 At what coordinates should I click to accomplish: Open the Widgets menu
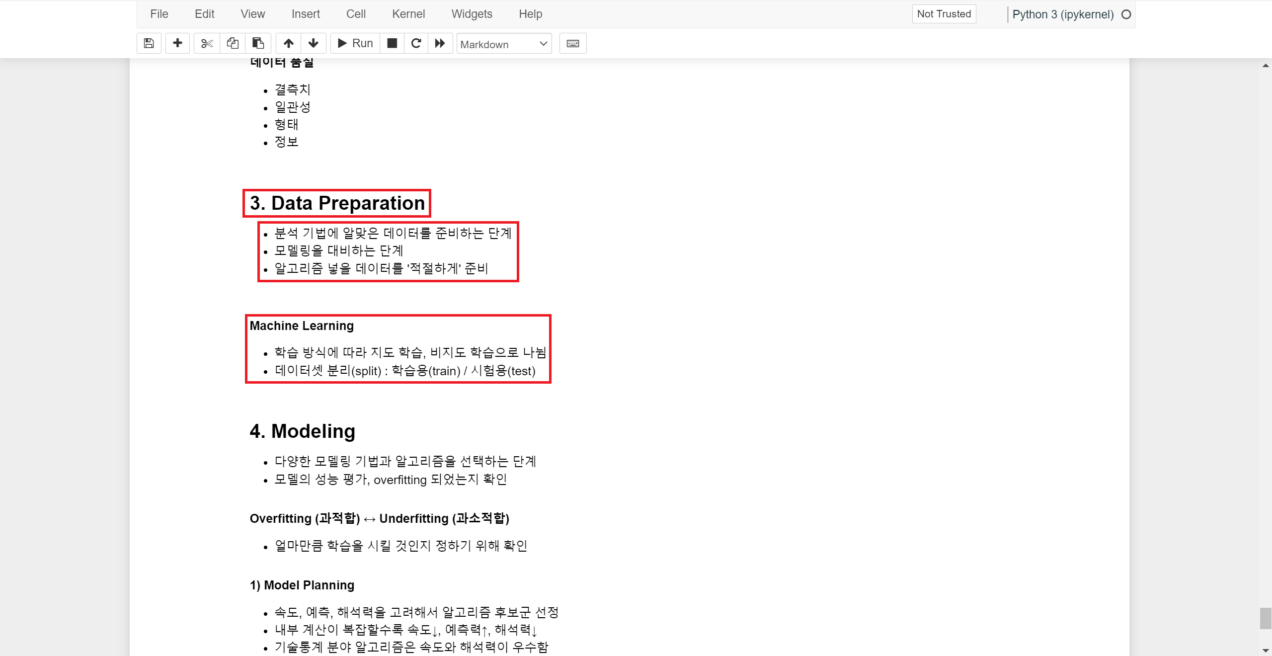tap(472, 14)
